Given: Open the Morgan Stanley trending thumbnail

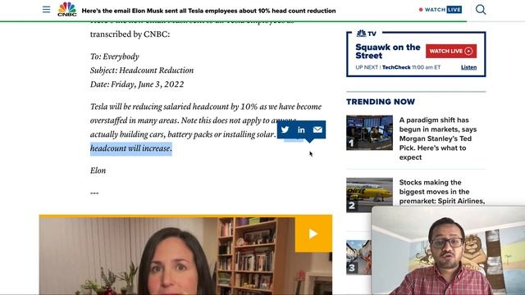Looking at the screenshot, I should pyautogui.click(x=369, y=133).
